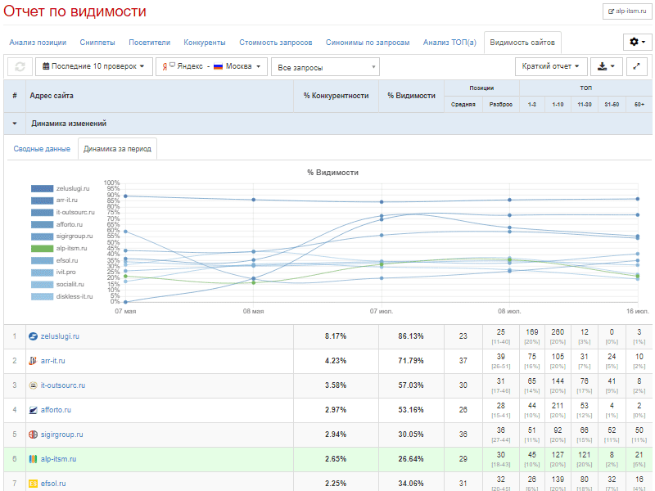The image size is (655, 491).
Task: Toggle ivit.pro series in chart legend
Action: [x=53, y=273]
